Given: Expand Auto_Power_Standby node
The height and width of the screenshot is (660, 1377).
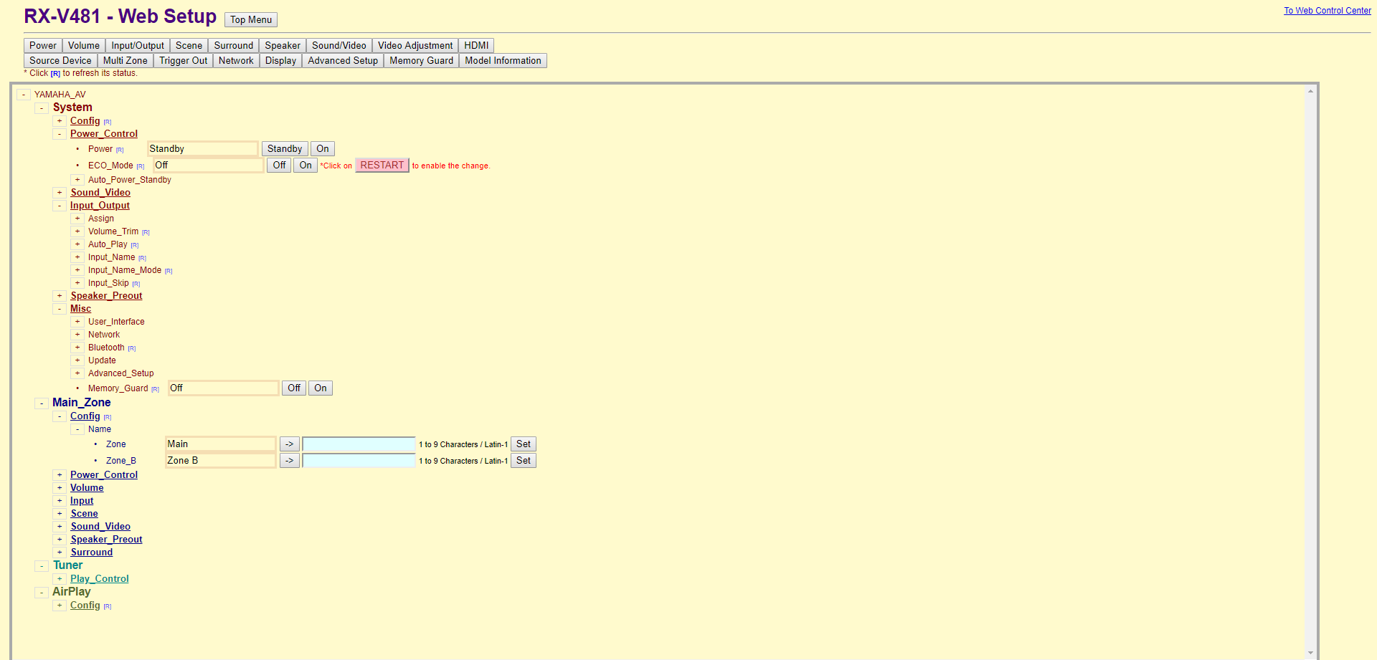Looking at the screenshot, I should (77, 180).
